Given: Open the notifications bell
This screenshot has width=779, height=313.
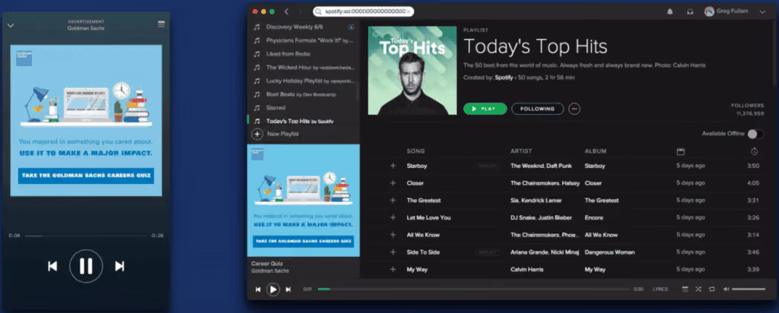Looking at the screenshot, I should click(x=669, y=12).
